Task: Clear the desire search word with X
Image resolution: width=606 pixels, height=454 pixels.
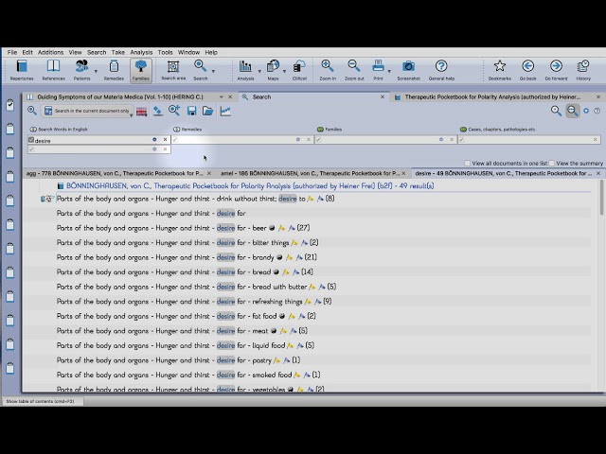Action: [165, 139]
